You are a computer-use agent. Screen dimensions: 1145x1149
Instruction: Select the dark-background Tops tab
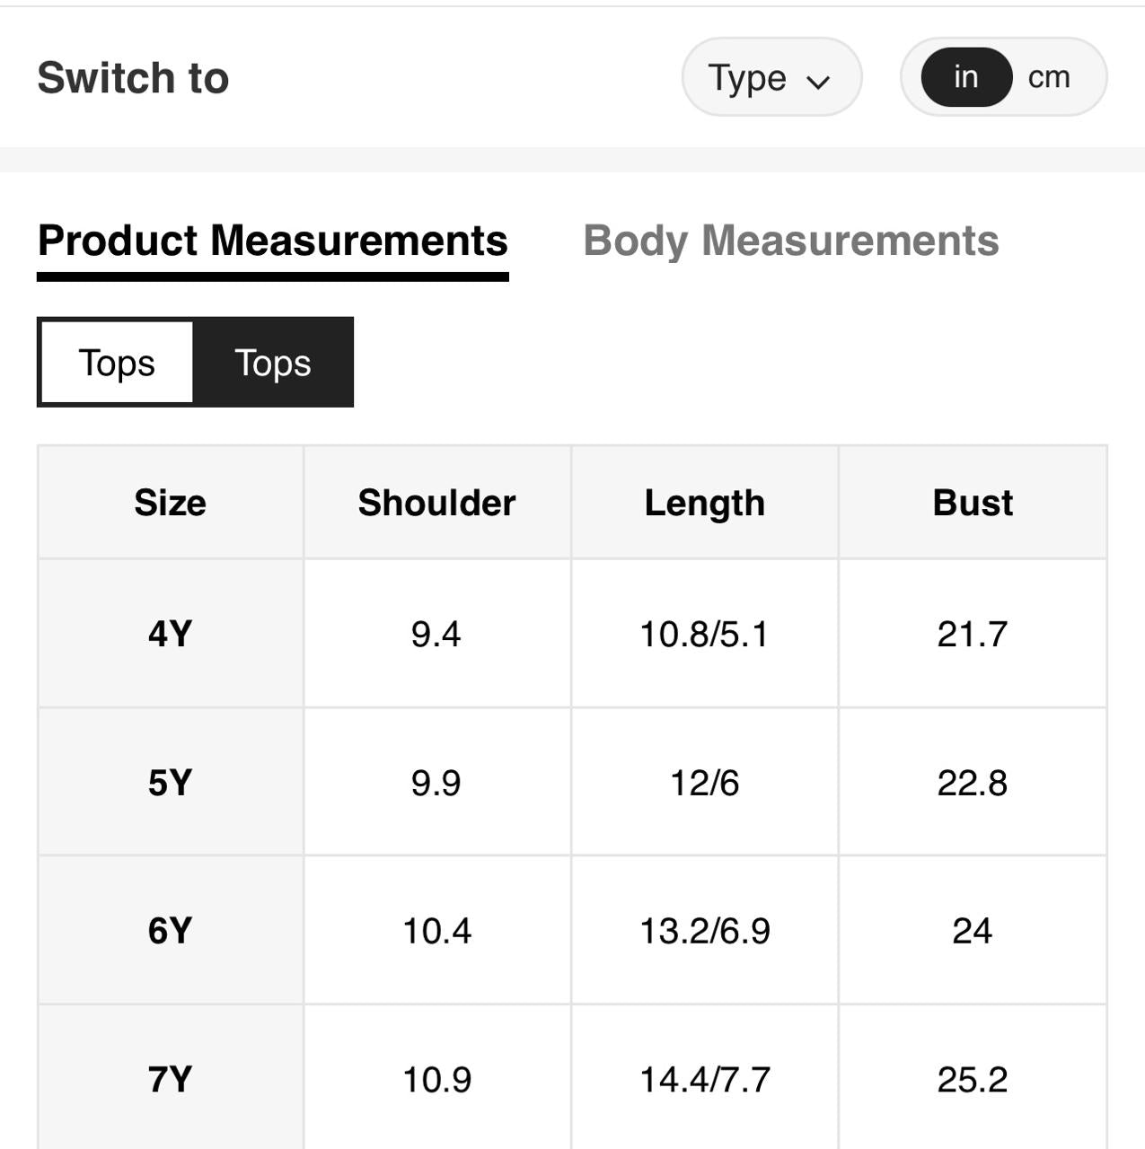[x=273, y=363]
